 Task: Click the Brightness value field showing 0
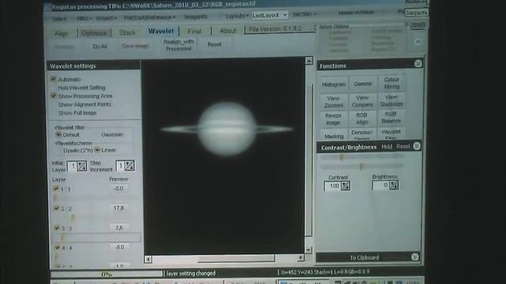tap(381, 185)
